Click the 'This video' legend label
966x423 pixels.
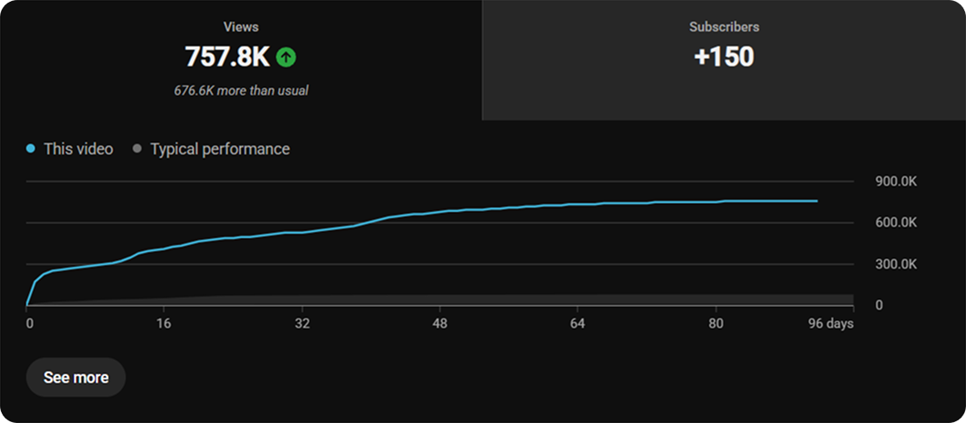coord(79,149)
